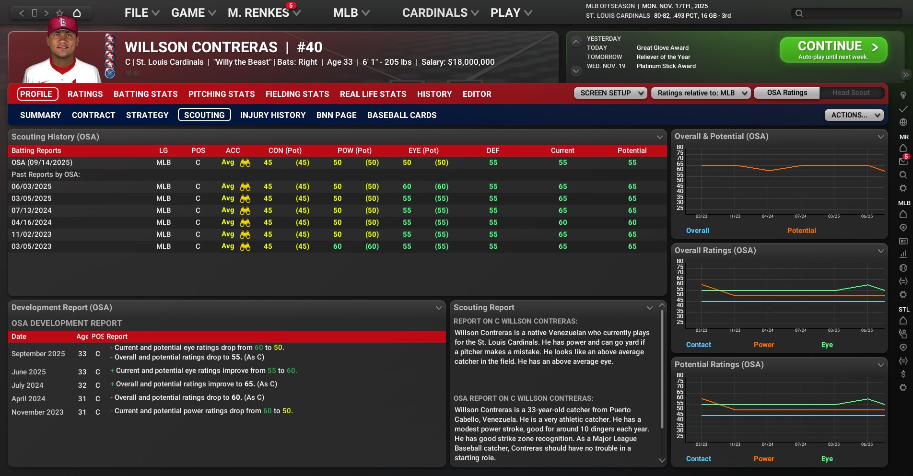Image resolution: width=913 pixels, height=476 pixels.
Task: Click the Scouting Report scrollbar down arrow
Action: point(662,460)
